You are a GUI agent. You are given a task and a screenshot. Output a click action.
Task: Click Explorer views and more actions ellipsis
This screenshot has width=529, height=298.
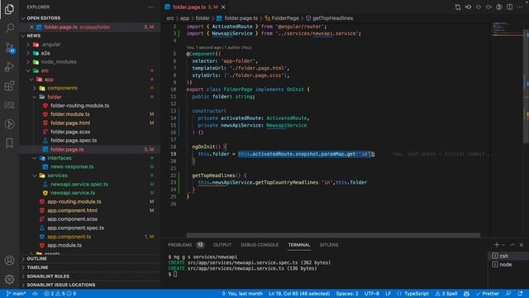150,7
